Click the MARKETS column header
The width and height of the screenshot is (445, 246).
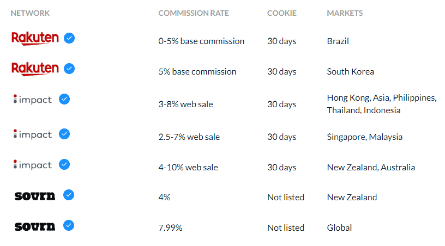(x=345, y=13)
